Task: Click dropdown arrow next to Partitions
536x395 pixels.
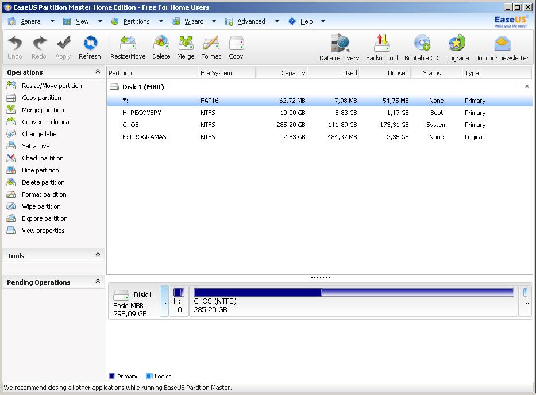Action: coord(161,21)
